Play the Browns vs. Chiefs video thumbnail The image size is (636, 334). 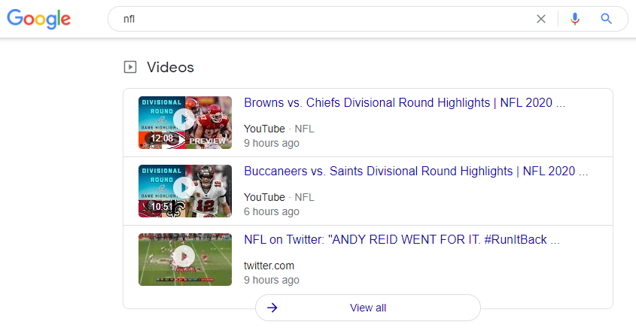(x=185, y=123)
